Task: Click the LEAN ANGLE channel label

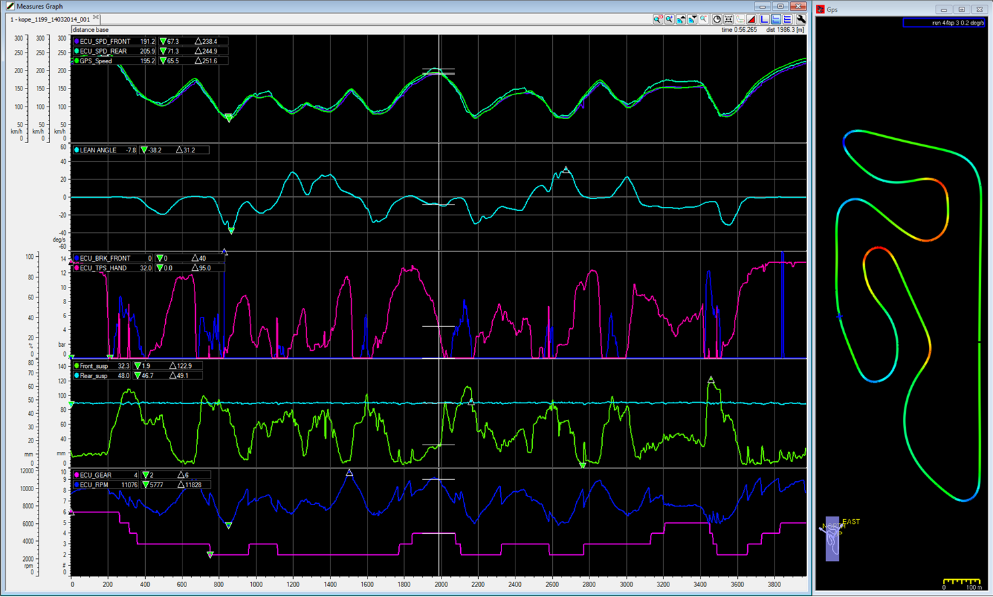Action: [x=98, y=150]
